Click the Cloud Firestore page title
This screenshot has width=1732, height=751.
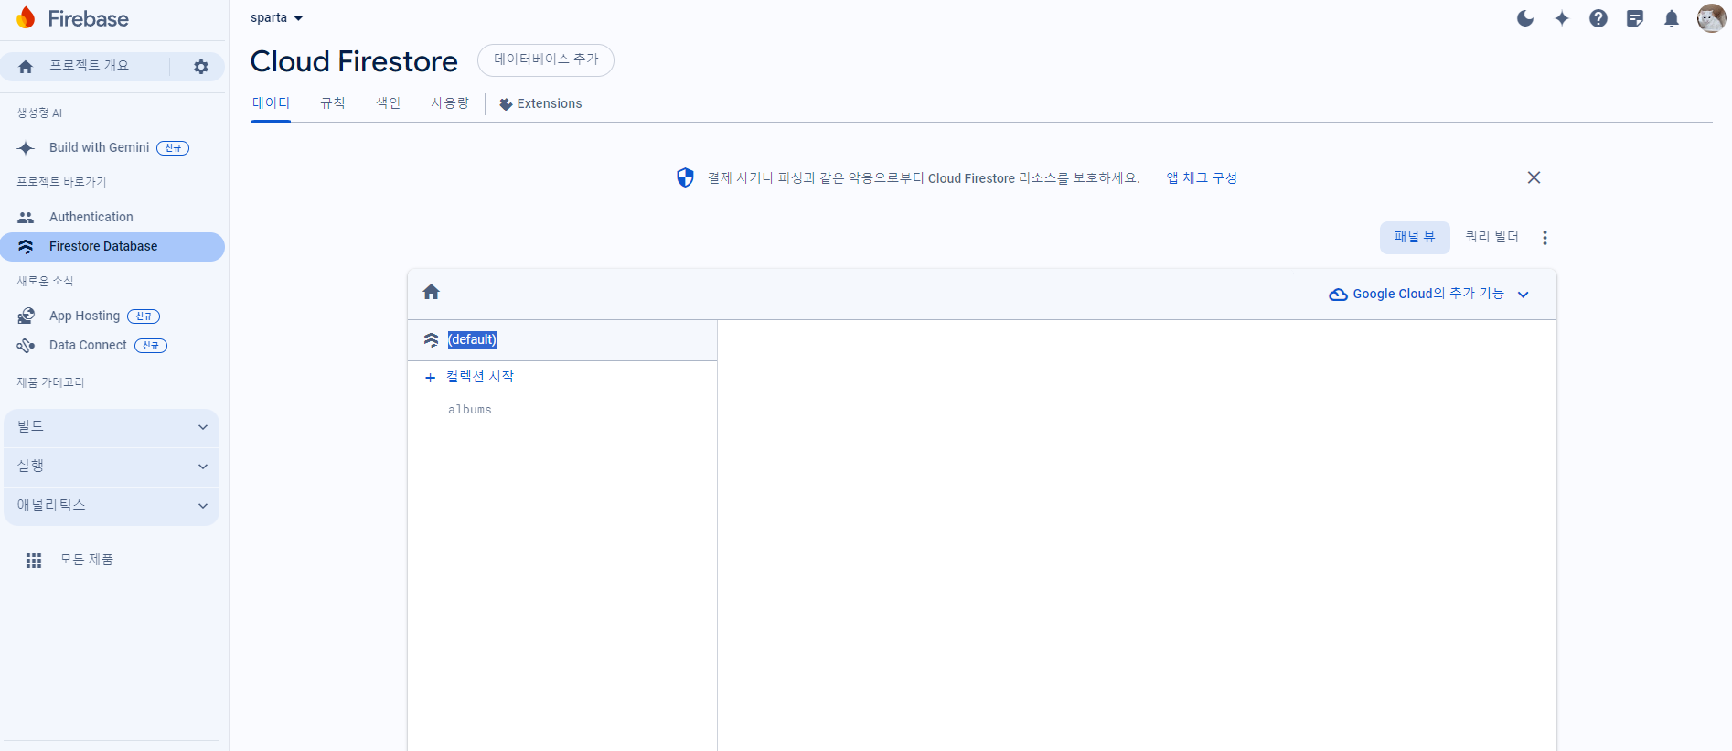354,61
